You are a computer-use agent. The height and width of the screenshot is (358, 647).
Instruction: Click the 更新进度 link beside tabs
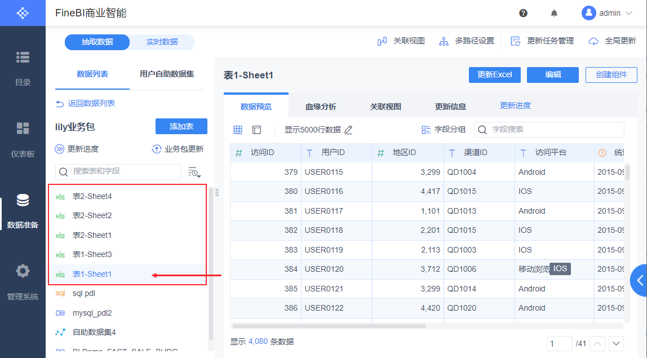515,105
